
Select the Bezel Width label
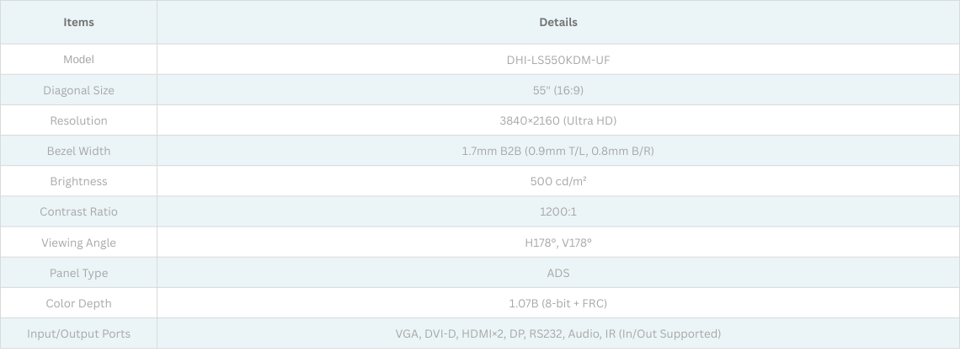[x=78, y=151]
